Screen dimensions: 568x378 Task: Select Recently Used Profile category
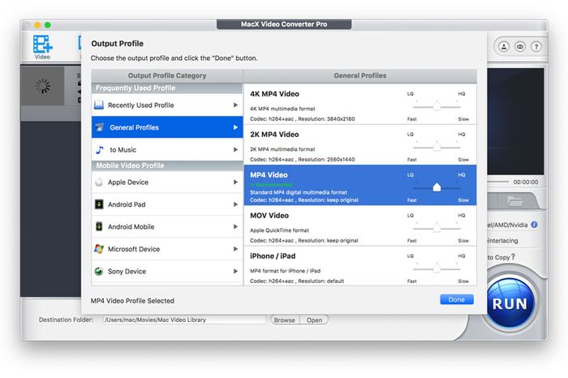coord(167,105)
